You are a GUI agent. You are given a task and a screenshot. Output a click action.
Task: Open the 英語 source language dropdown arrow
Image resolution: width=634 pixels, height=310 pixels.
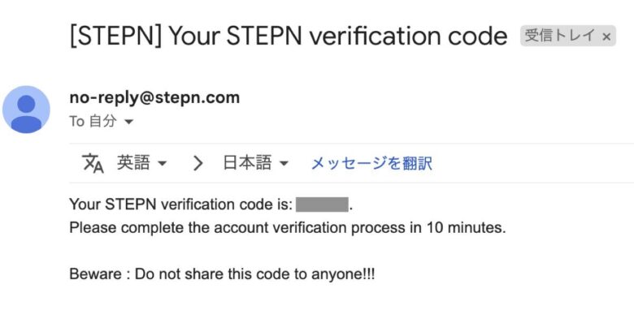tap(162, 163)
